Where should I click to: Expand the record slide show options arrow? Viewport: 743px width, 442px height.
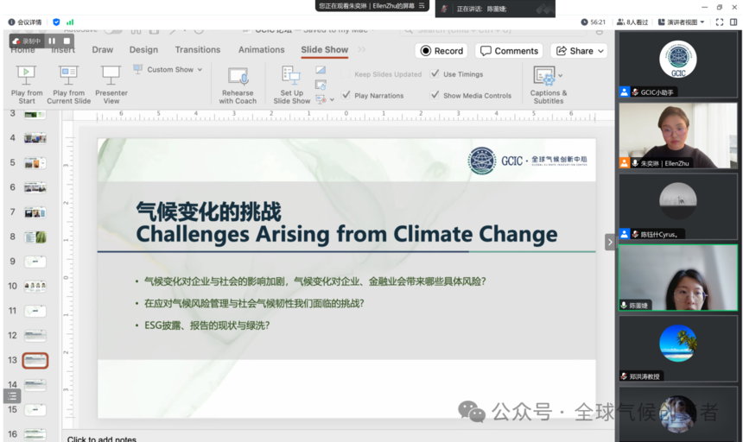[332, 99]
